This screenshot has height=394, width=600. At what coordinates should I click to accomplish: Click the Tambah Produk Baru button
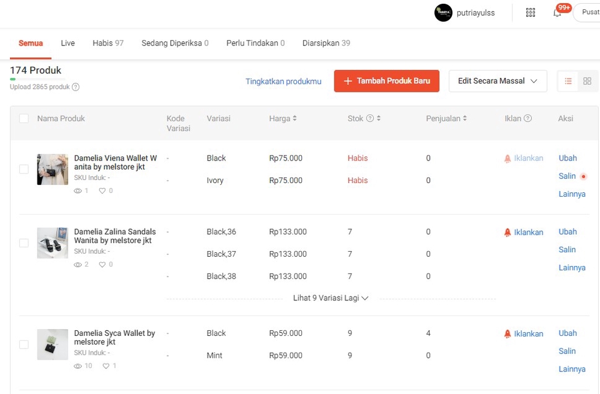[x=386, y=81]
